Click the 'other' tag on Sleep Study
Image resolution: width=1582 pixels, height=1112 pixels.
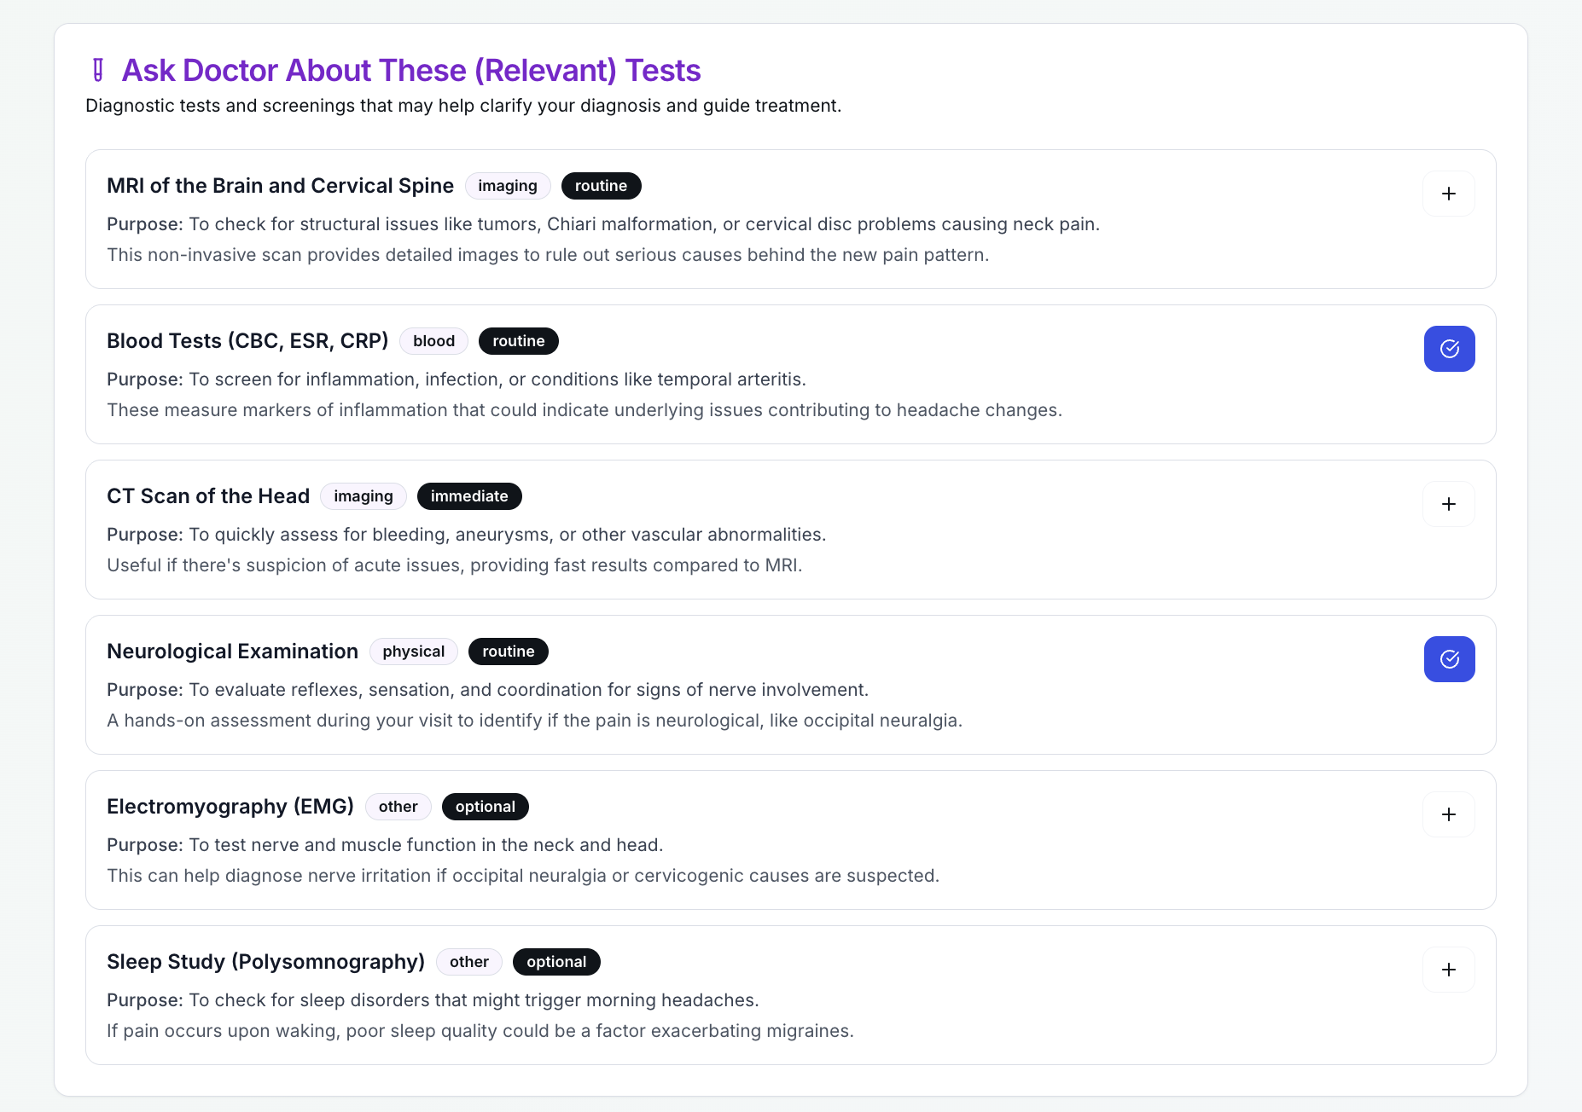pyautogui.click(x=468, y=962)
